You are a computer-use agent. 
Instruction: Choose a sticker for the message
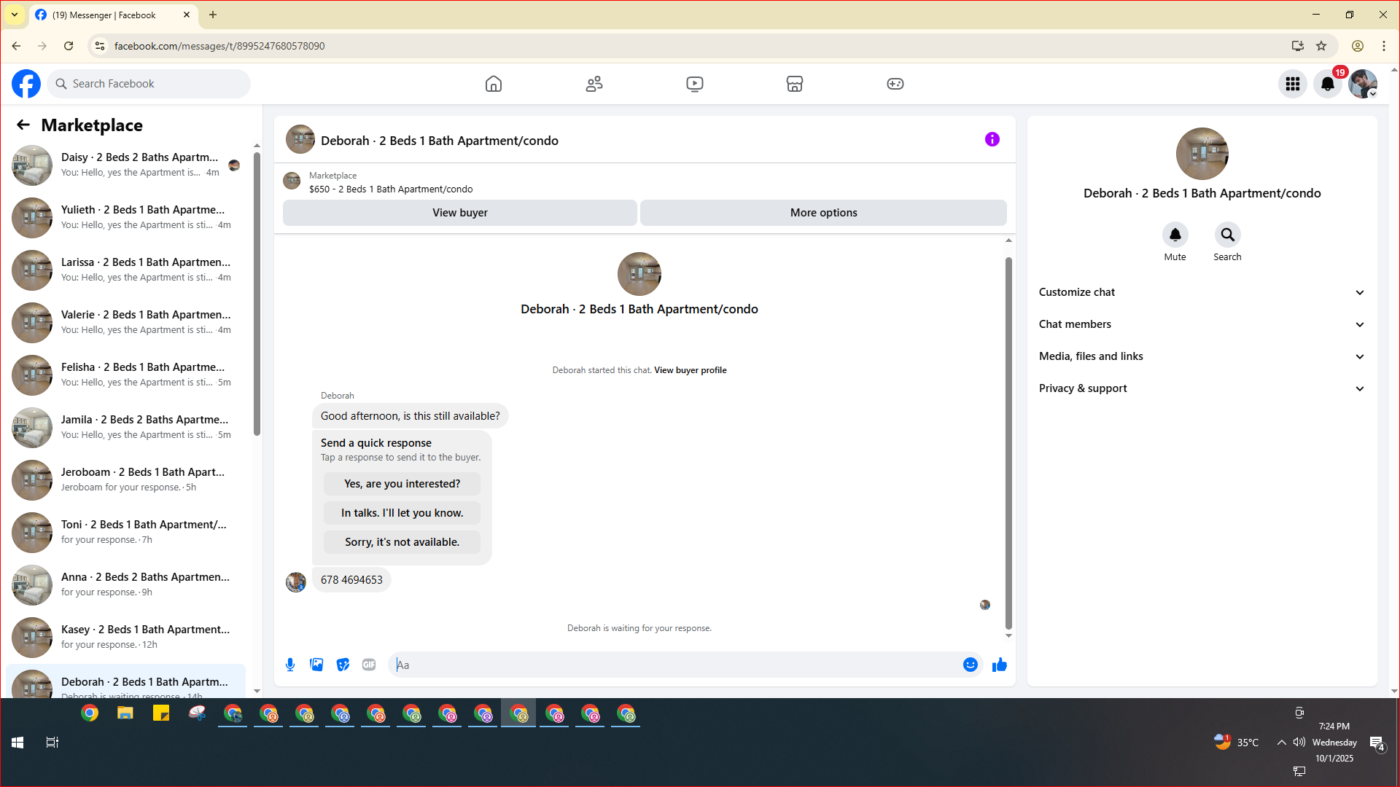click(x=343, y=665)
